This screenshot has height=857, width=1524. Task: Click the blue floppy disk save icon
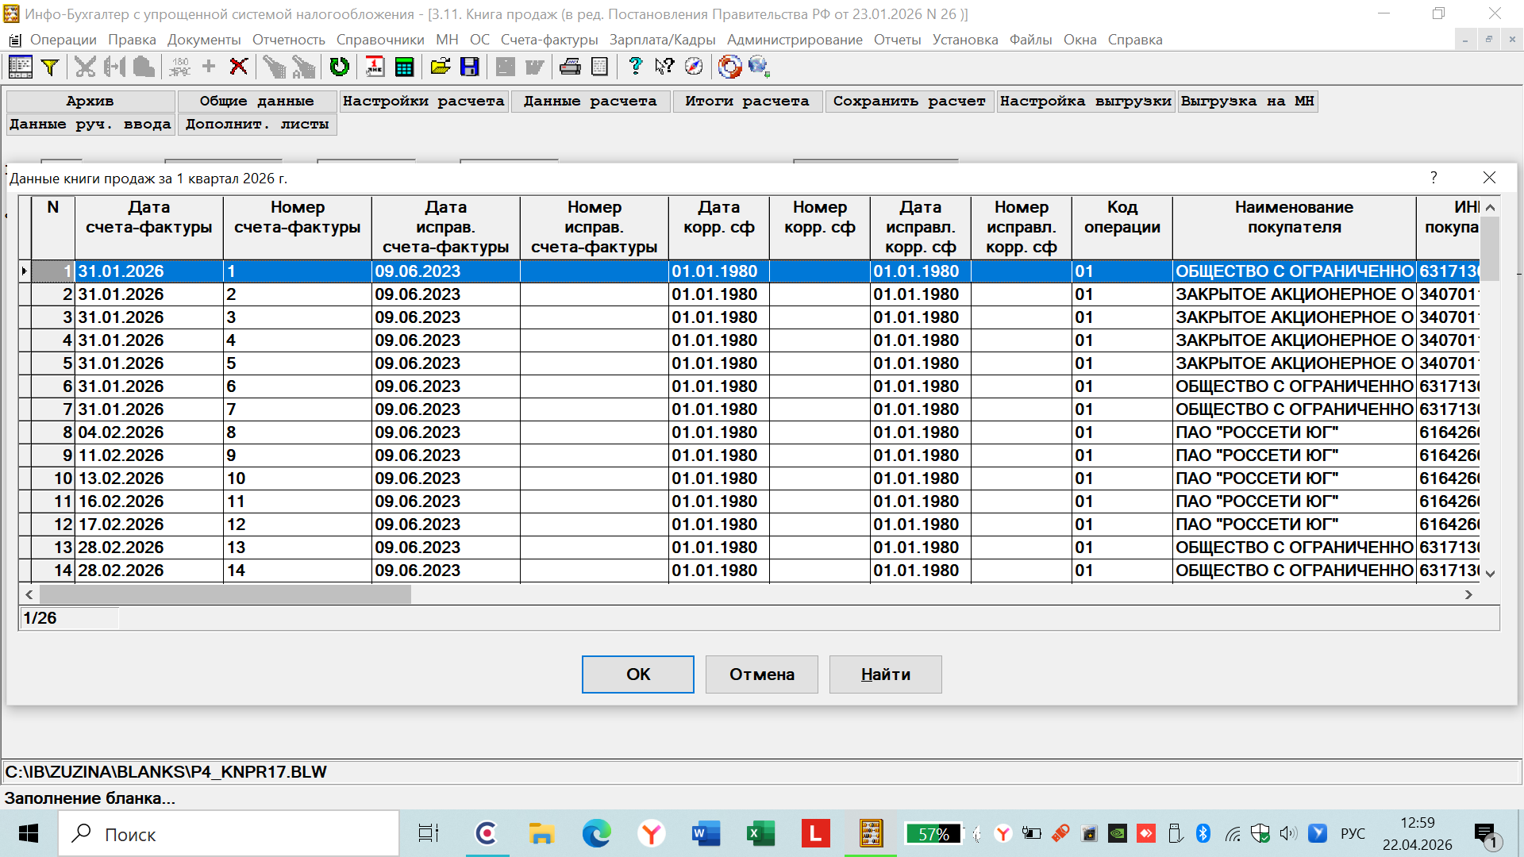tap(469, 67)
